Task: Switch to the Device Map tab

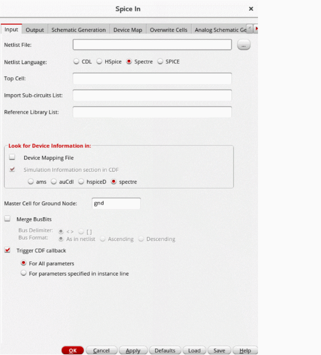Action: click(x=128, y=30)
